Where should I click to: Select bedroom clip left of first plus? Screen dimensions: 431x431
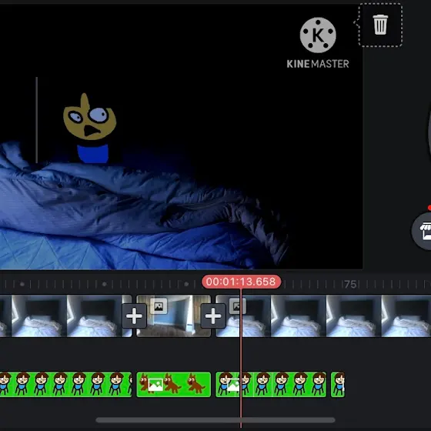pos(65,316)
